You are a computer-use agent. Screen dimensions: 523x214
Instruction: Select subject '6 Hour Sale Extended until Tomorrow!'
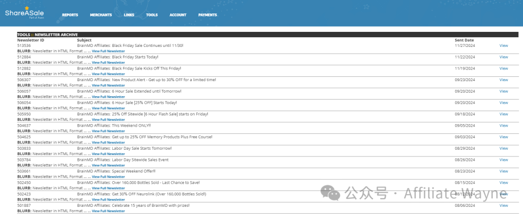tap(129, 91)
